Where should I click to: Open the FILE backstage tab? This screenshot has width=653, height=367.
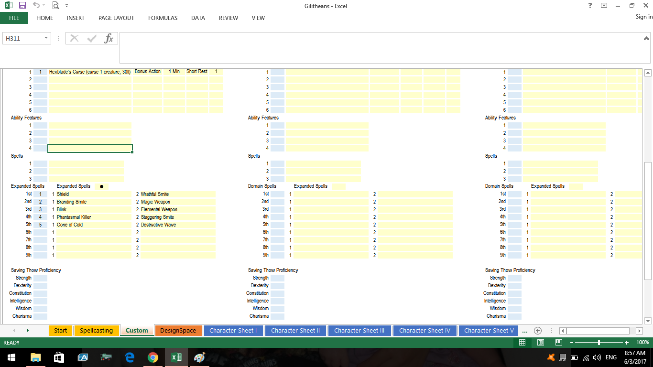[14, 18]
